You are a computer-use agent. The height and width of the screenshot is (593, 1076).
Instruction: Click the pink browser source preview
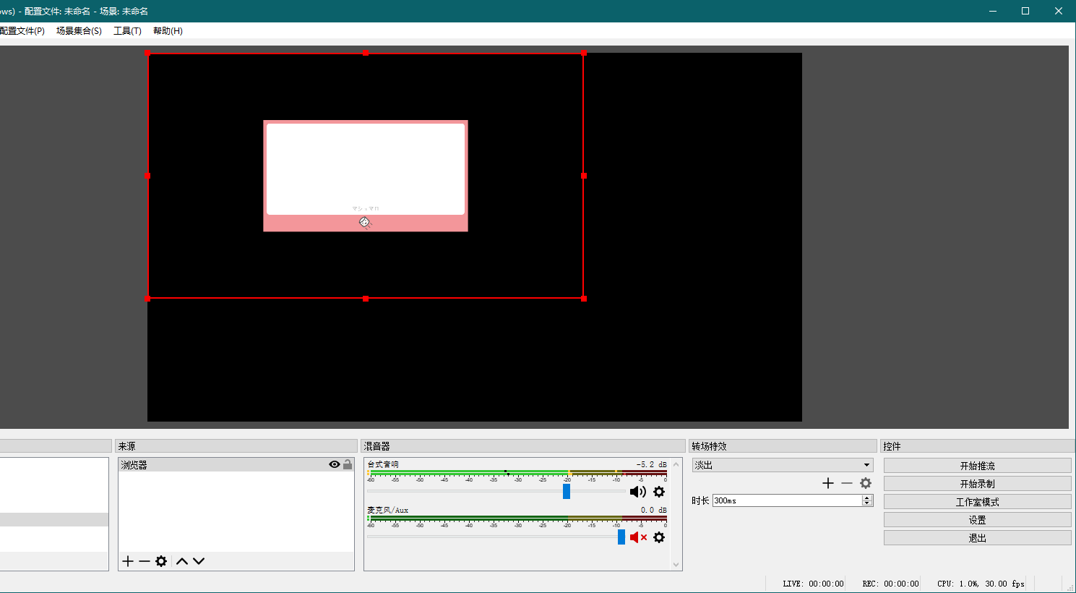366,176
